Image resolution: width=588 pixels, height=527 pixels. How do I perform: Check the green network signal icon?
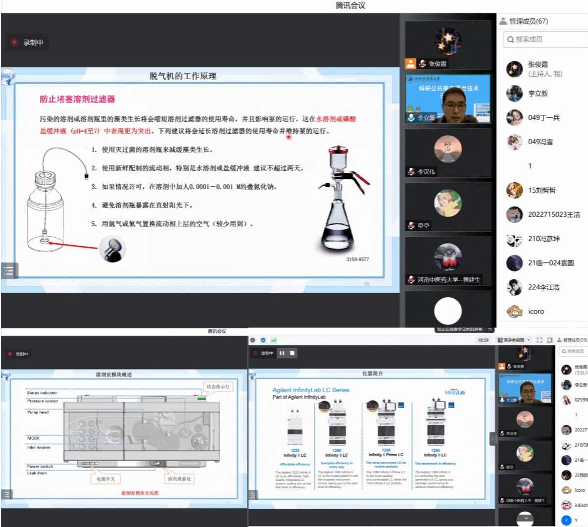coord(273,340)
